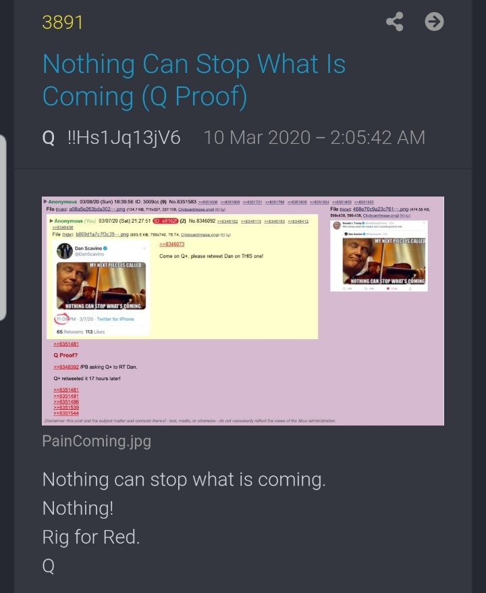Open post via circled arrow icon

pos(434,22)
